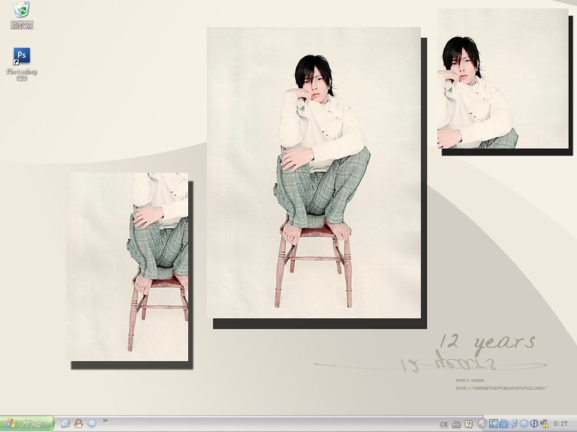This screenshot has width=577, height=432.
Task: Click the round light-blue tray icon after network
Action: pyautogui.click(x=523, y=424)
